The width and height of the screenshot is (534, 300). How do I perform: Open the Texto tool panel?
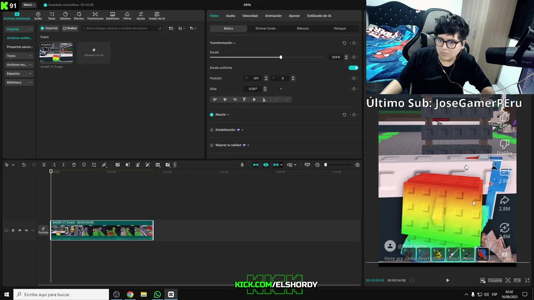pos(51,16)
